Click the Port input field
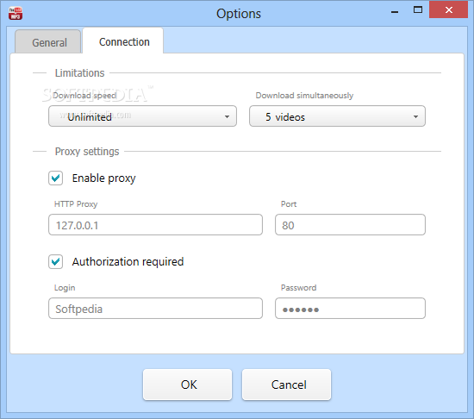 coord(350,225)
